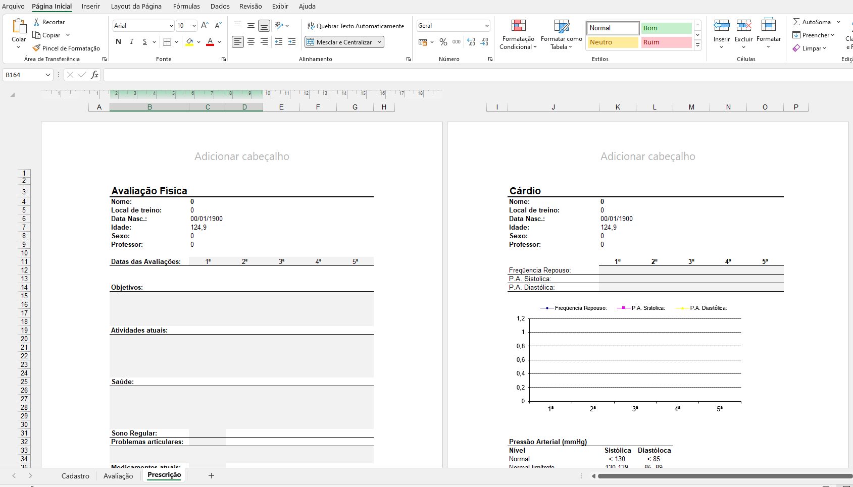
Task: Open Formatação Condicional icon
Action: tap(518, 26)
